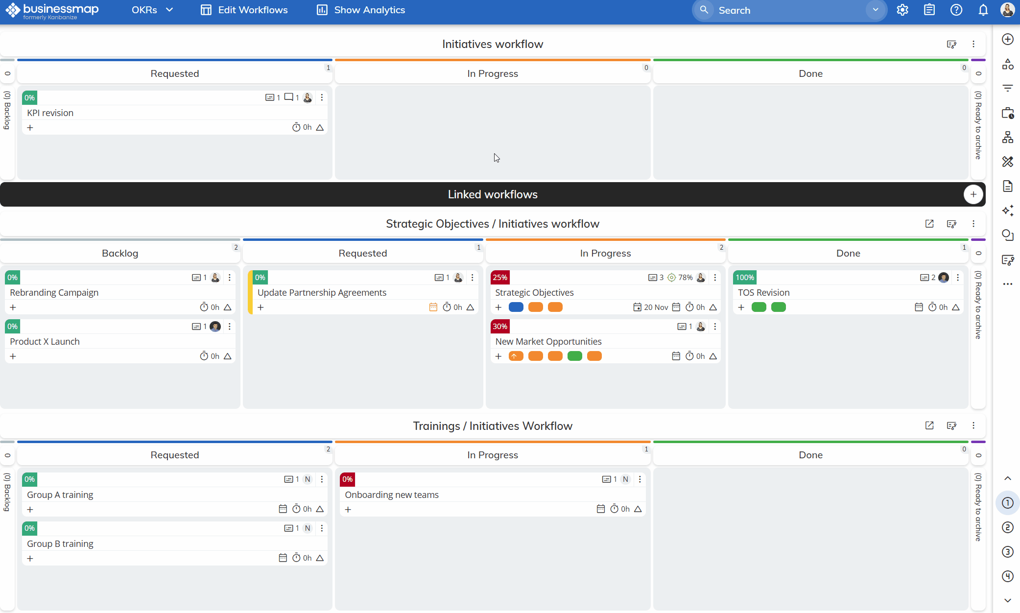Open the New Market Opportunities card title
Viewport: 1020px width, 613px height.
coord(548,341)
